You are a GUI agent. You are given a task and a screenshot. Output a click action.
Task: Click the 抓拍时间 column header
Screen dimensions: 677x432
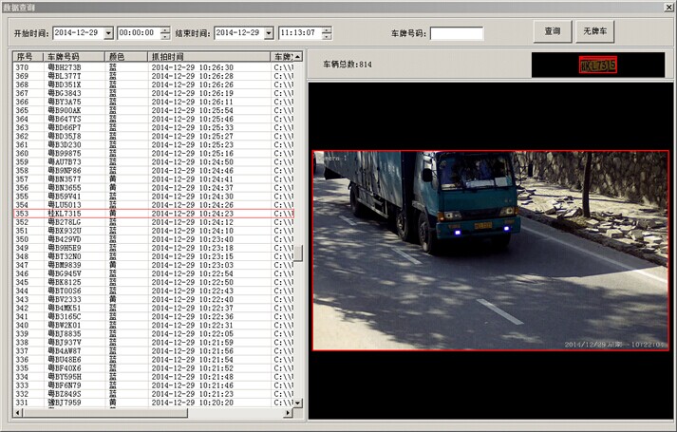tap(209, 57)
